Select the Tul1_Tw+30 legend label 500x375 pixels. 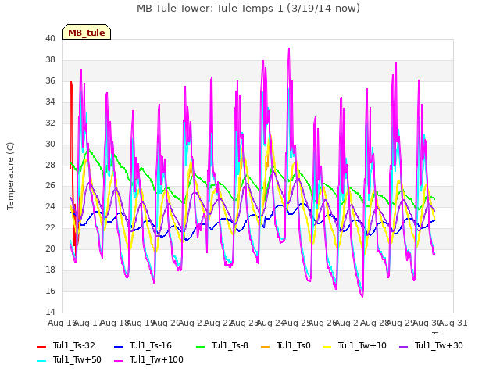click(439, 345)
